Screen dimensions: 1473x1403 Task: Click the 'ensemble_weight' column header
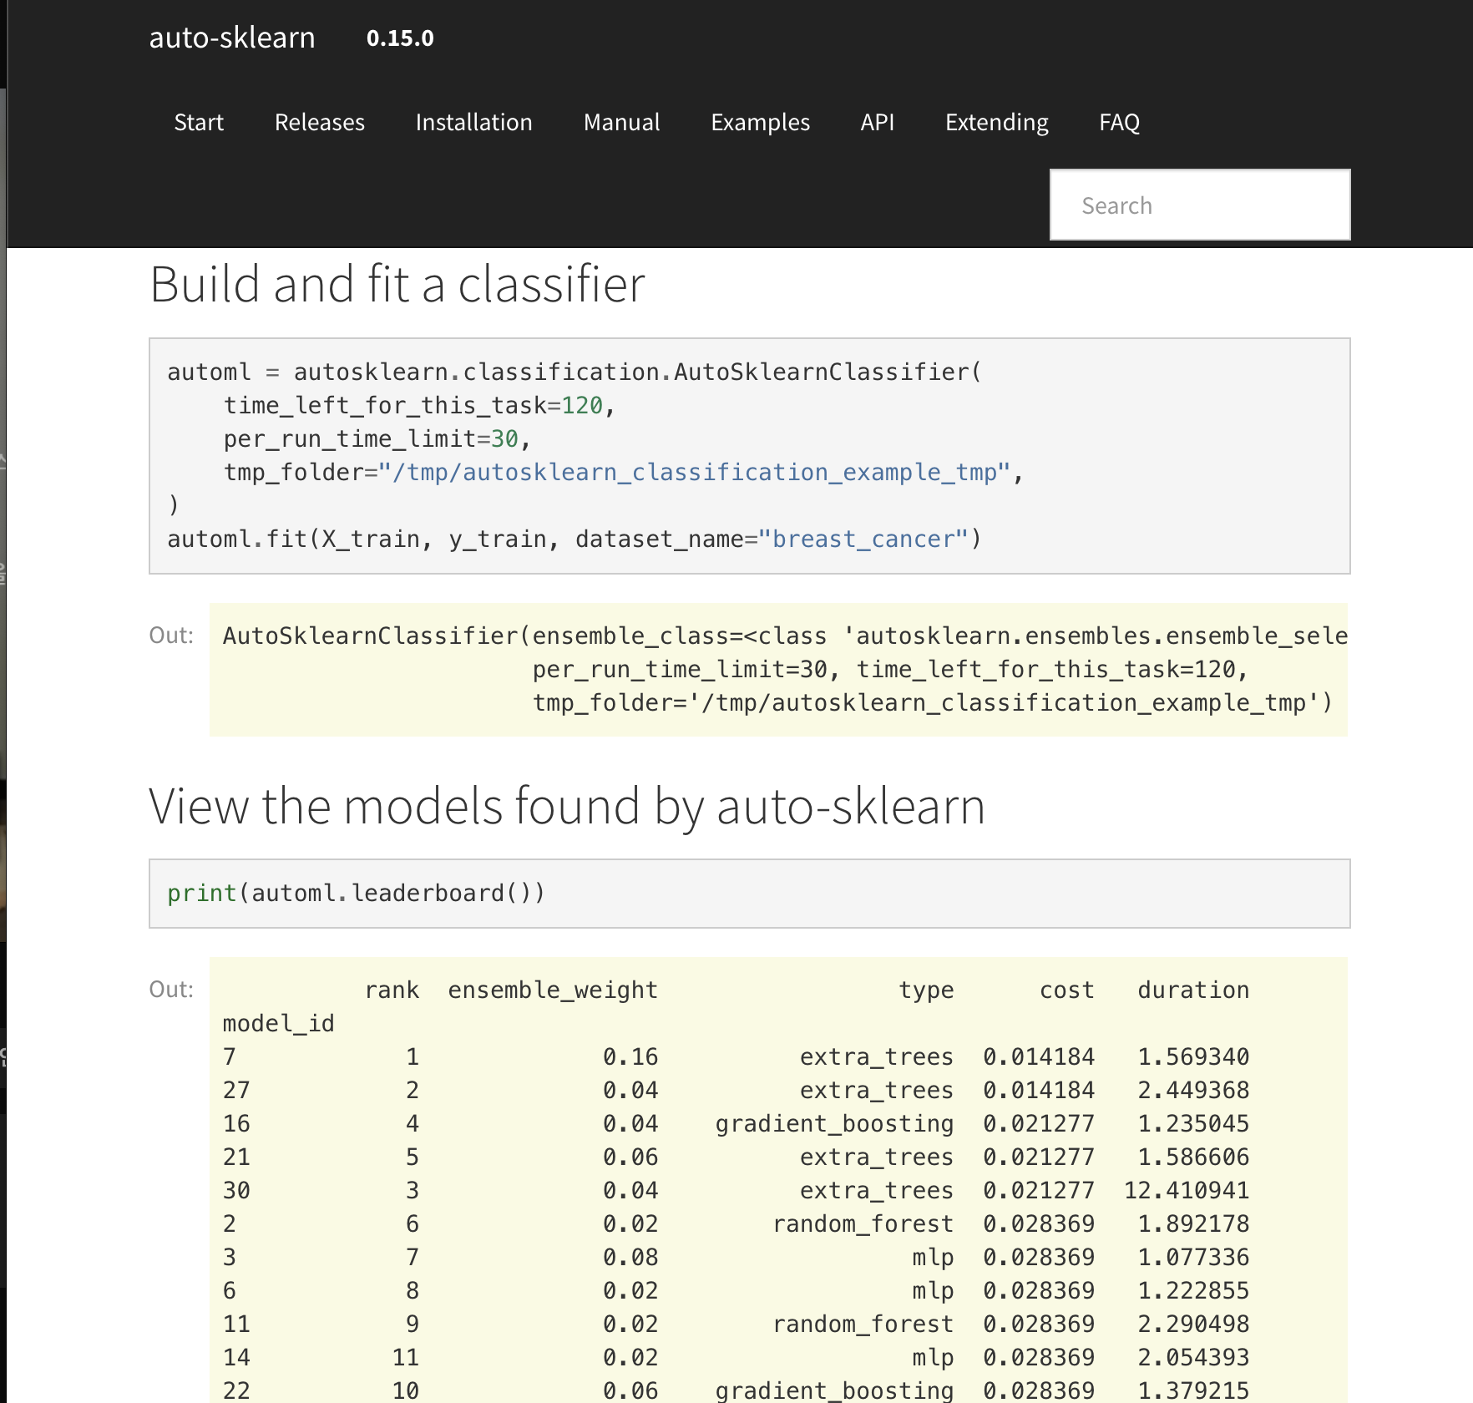point(553,990)
